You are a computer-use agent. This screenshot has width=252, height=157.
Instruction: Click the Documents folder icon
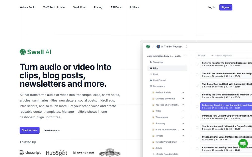pyautogui.click(x=151, y=86)
